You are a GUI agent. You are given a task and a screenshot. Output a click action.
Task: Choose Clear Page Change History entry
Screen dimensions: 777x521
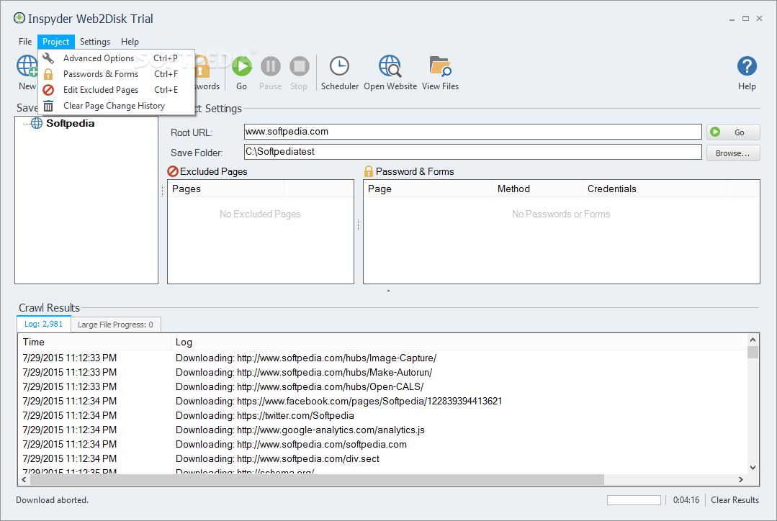(x=117, y=106)
